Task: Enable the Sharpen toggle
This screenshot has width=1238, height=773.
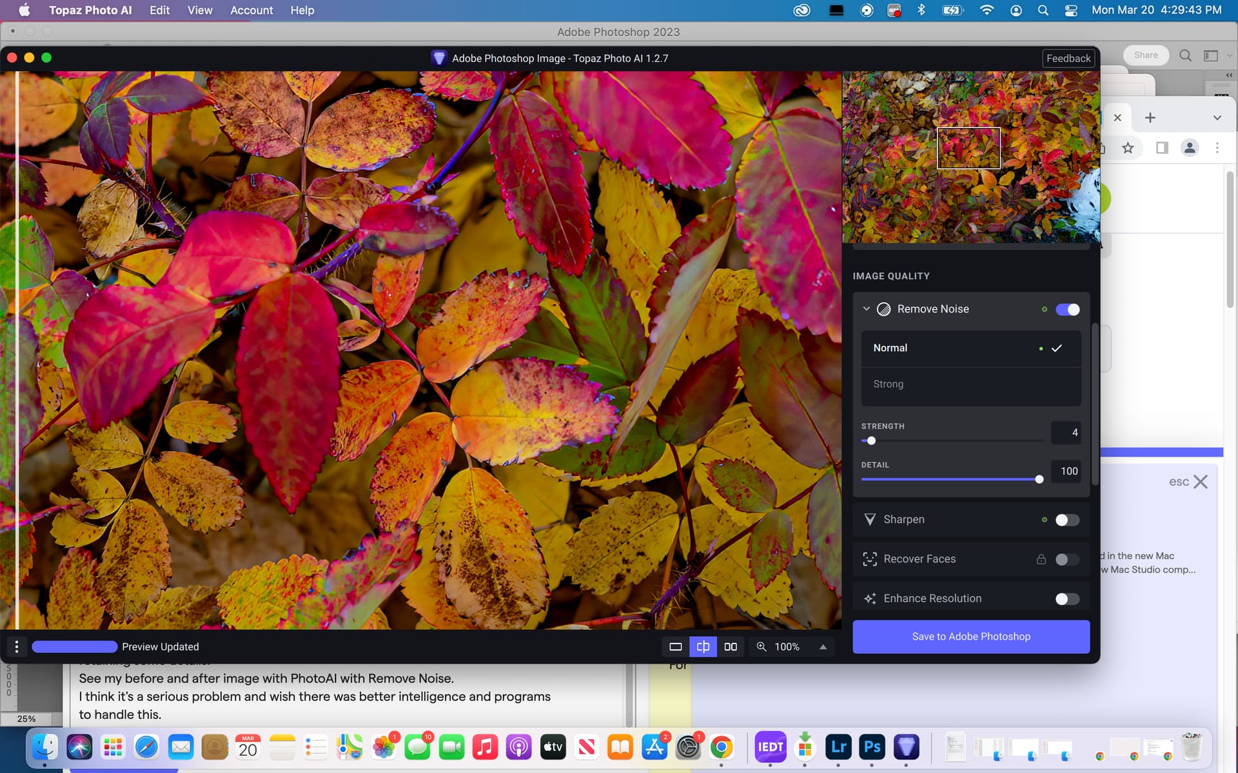Action: tap(1067, 520)
